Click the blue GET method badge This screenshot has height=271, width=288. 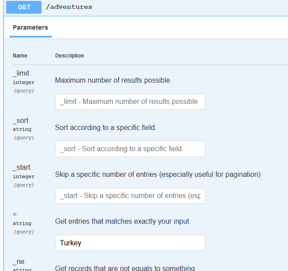(23, 7)
